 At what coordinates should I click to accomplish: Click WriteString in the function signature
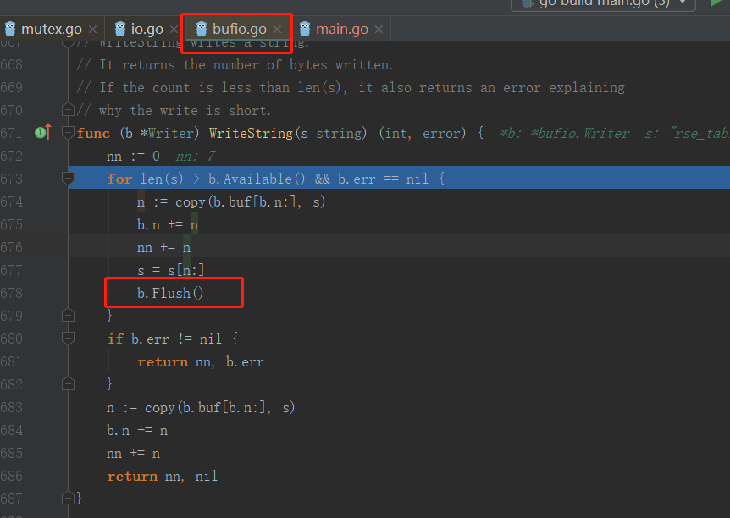coord(251,133)
